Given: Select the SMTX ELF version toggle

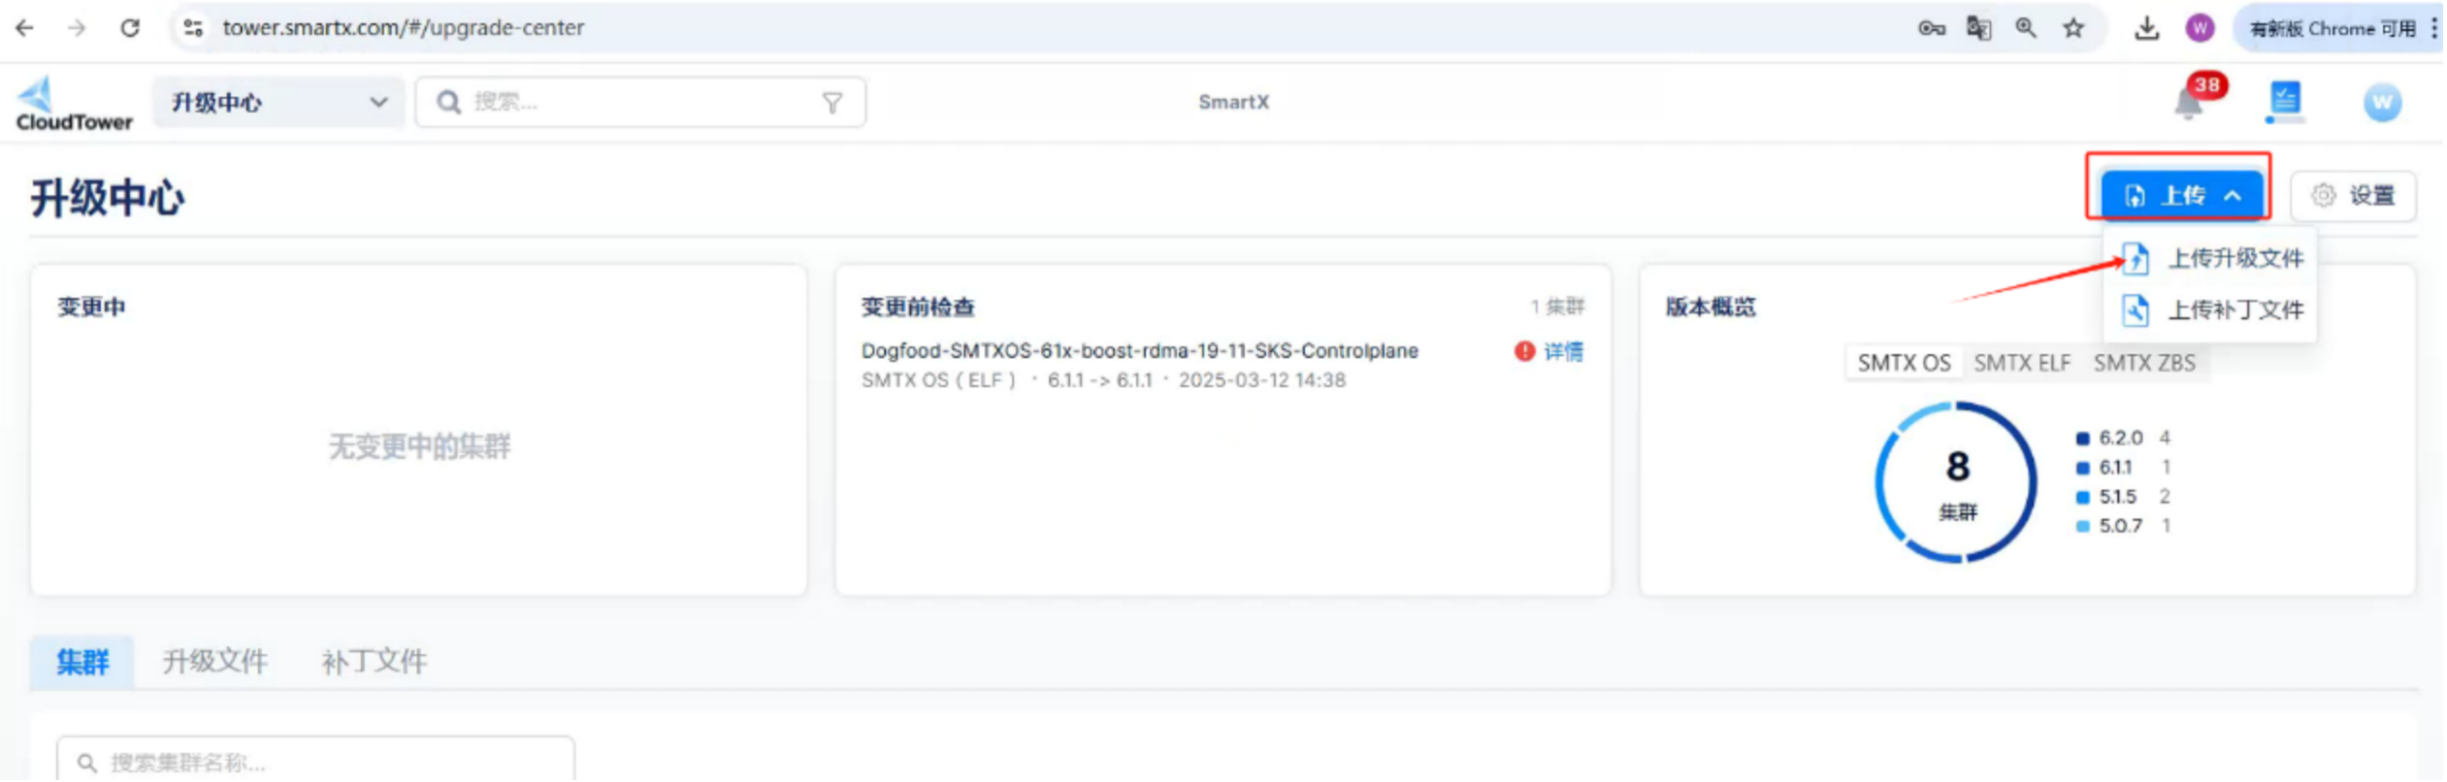Looking at the screenshot, I should (2021, 363).
